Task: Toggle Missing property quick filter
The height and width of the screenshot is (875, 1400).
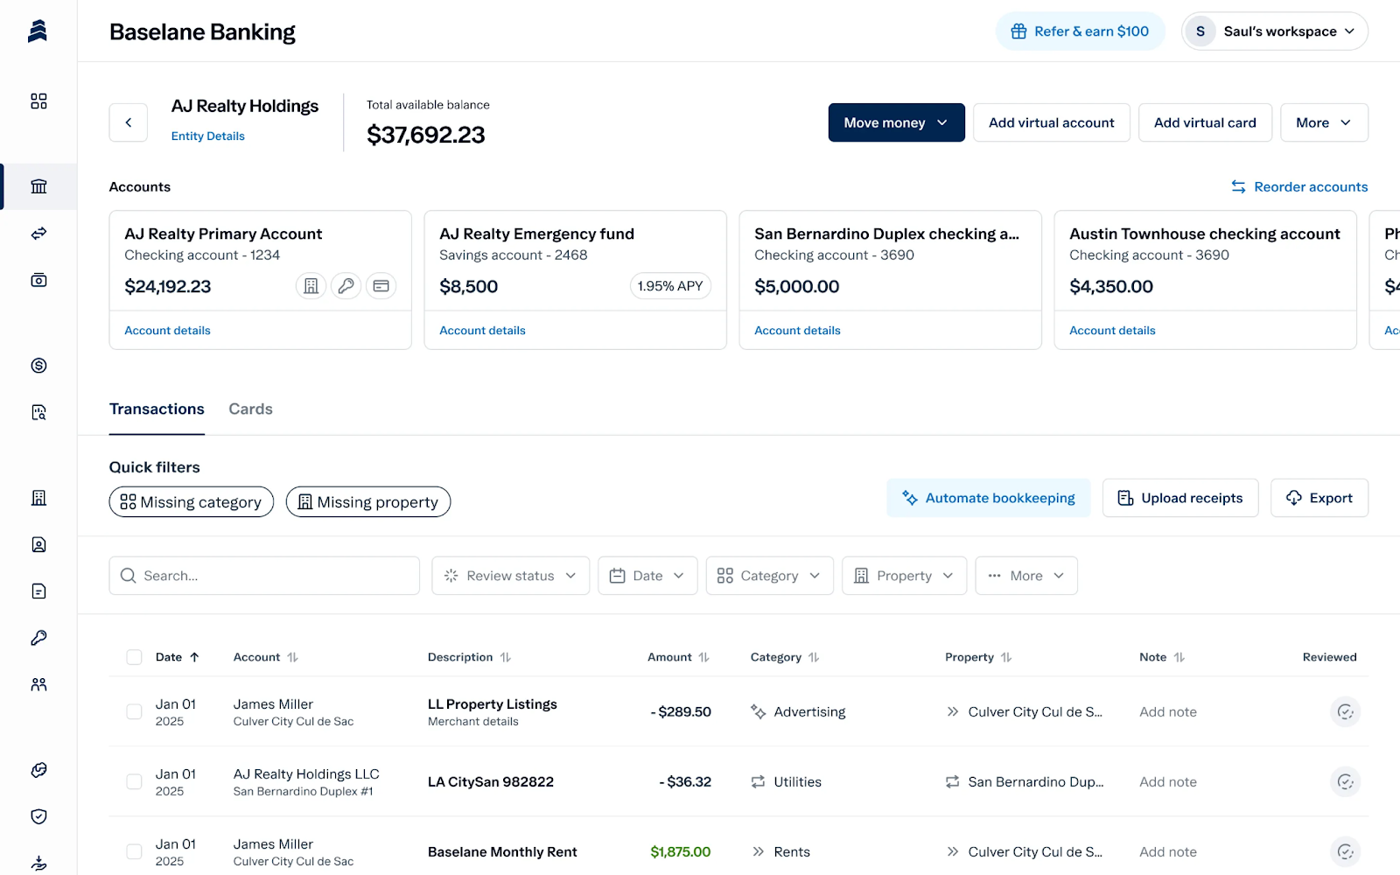Action: click(368, 502)
